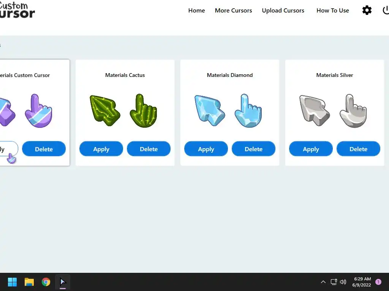The image size is (389, 291).
Task: Open File Explorer from the taskbar
Action: pyautogui.click(x=29, y=282)
